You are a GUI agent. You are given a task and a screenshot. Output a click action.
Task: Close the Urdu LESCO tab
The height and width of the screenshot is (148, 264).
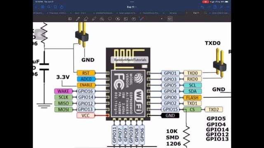210,13
